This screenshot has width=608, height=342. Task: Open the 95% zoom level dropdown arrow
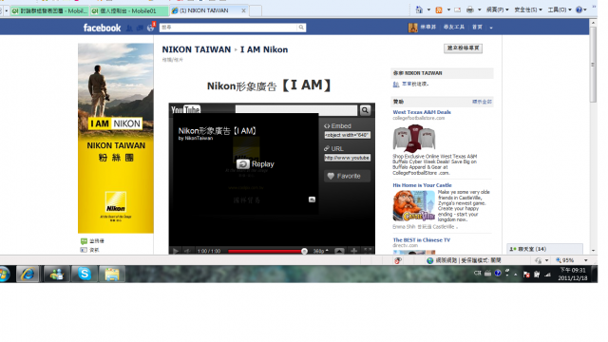click(586, 260)
